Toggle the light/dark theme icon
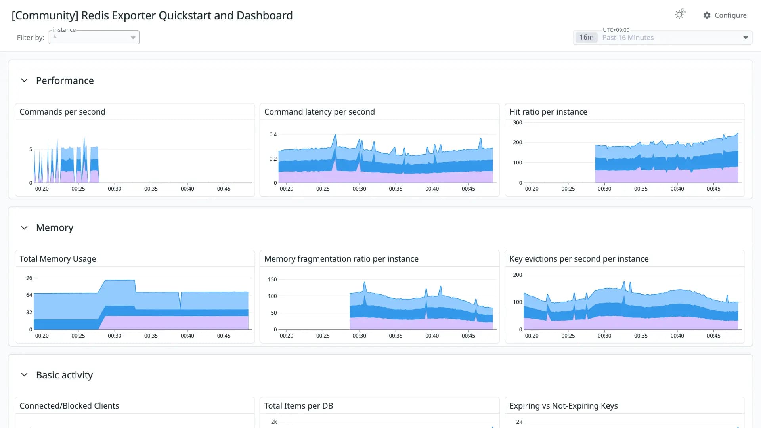This screenshot has width=761, height=428. pos(680,14)
